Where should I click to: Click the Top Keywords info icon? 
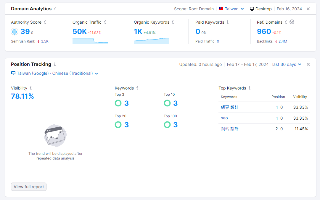[250, 88]
